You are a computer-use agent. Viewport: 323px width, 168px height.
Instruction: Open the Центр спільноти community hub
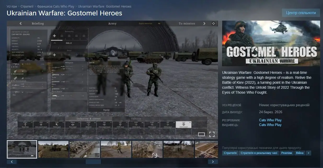[301, 13]
